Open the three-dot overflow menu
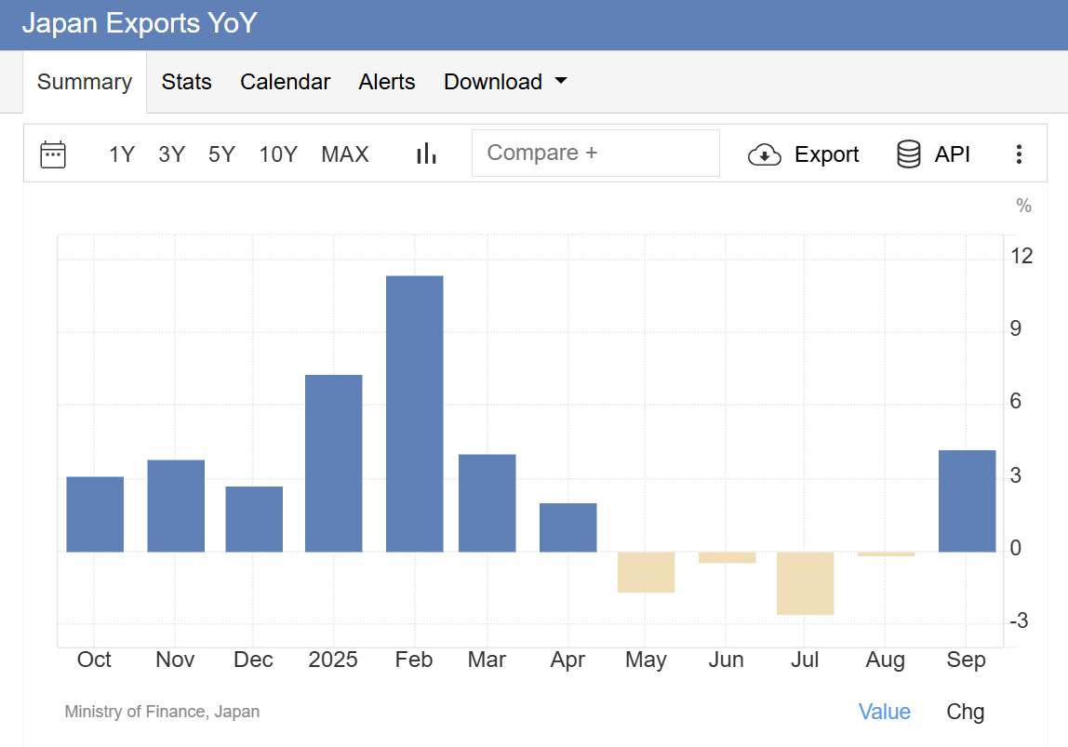 click(1020, 154)
